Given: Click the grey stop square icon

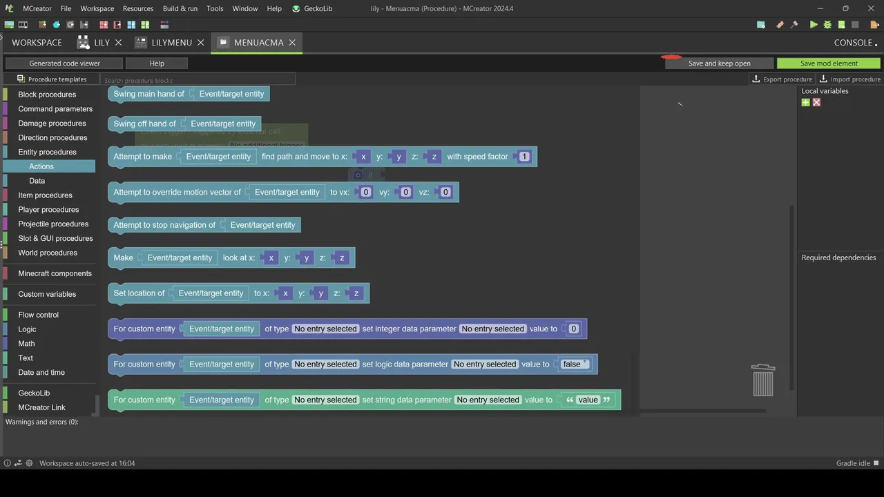Looking at the screenshot, I should 855,25.
